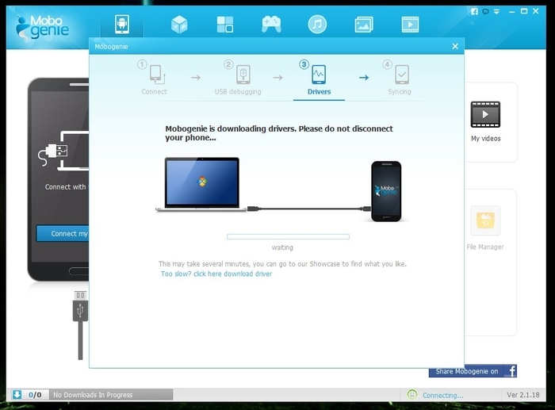Screen dimensions: 555x410
Task: Select the Drivers step tab
Action: click(319, 80)
